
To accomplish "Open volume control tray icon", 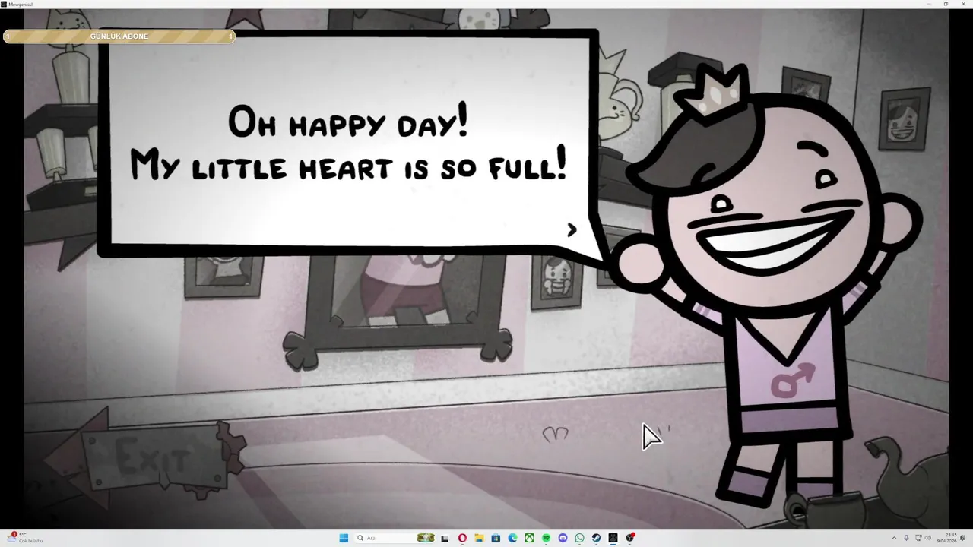I will click(x=928, y=538).
